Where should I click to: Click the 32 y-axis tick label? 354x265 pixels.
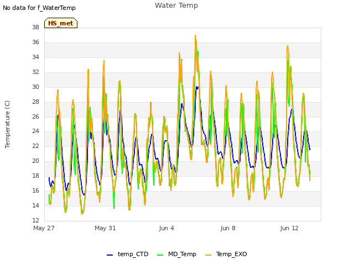[x=35, y=72]
